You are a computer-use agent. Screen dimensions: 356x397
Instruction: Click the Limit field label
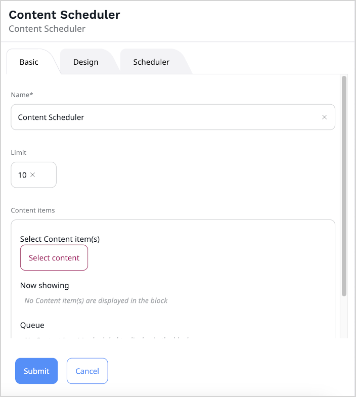[18, 152]
